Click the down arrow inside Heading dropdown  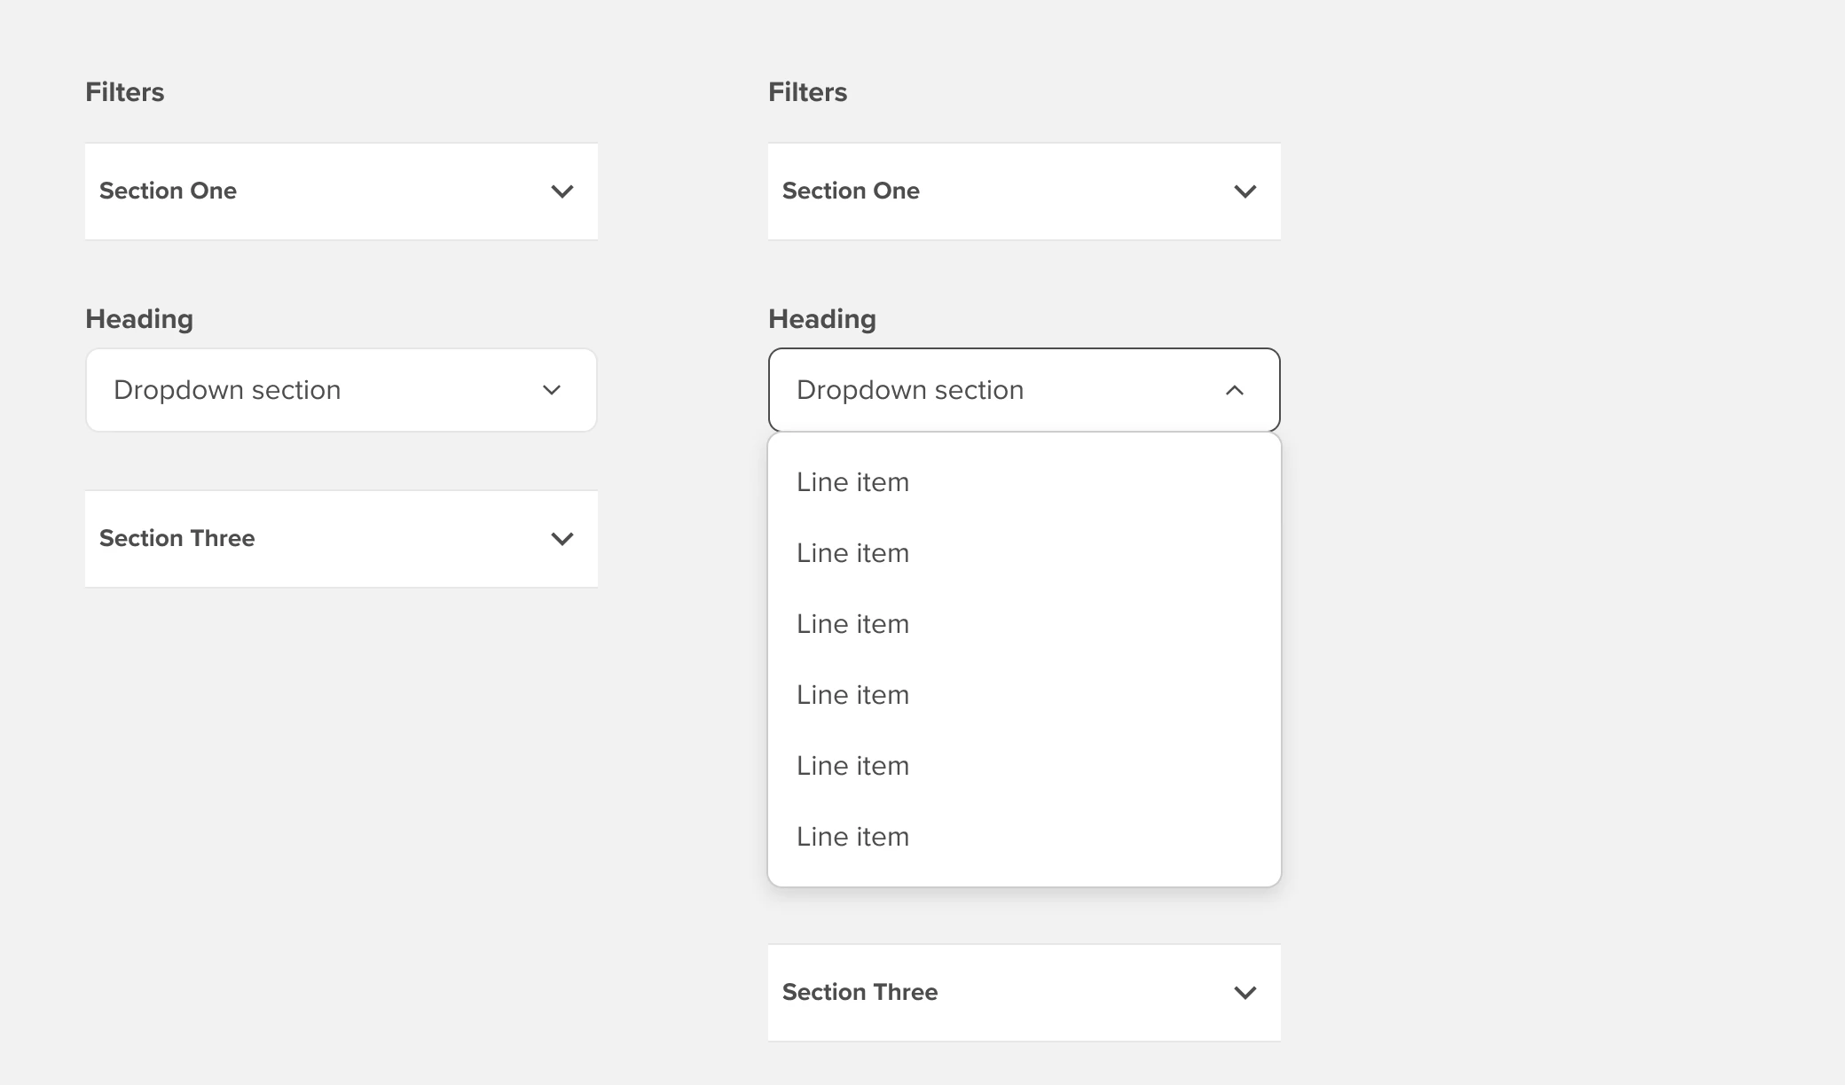tap(551, 390)
